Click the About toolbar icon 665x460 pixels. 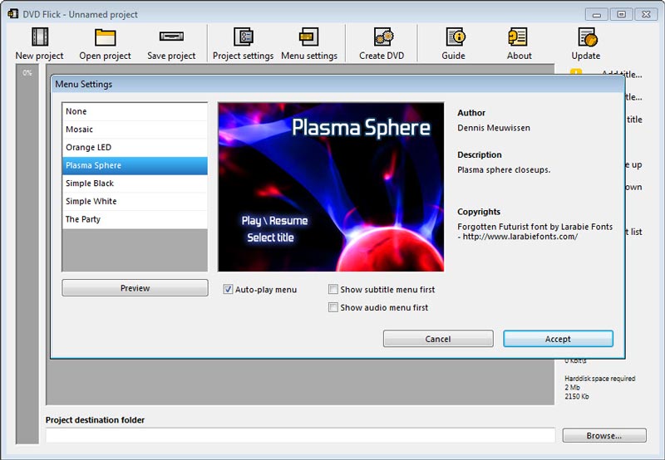519,37
